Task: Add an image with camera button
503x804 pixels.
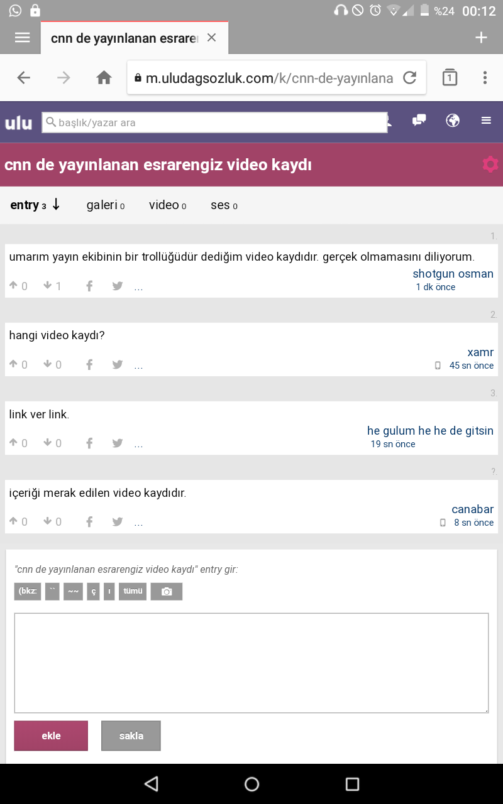Action: point(167,592)
